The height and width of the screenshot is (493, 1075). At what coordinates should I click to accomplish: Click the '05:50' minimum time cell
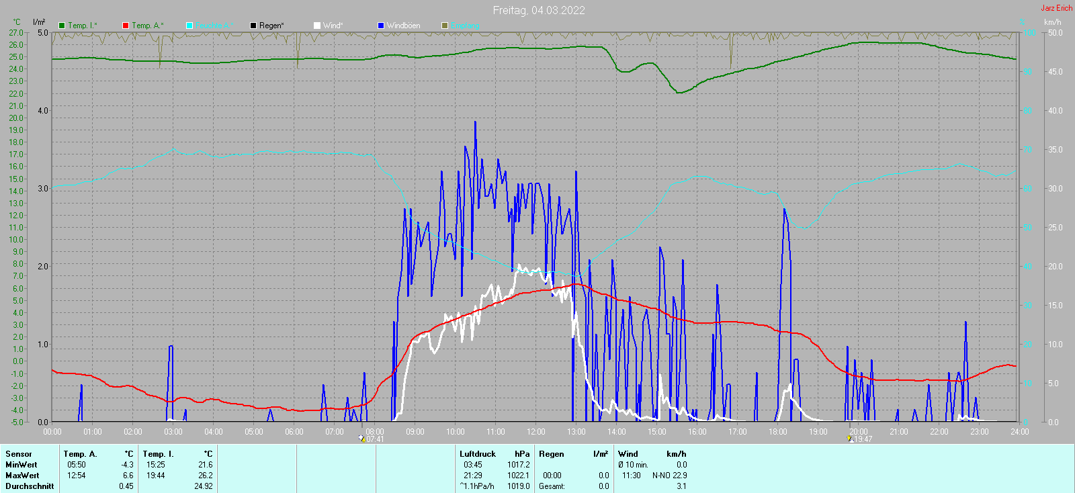coord(77,465)
